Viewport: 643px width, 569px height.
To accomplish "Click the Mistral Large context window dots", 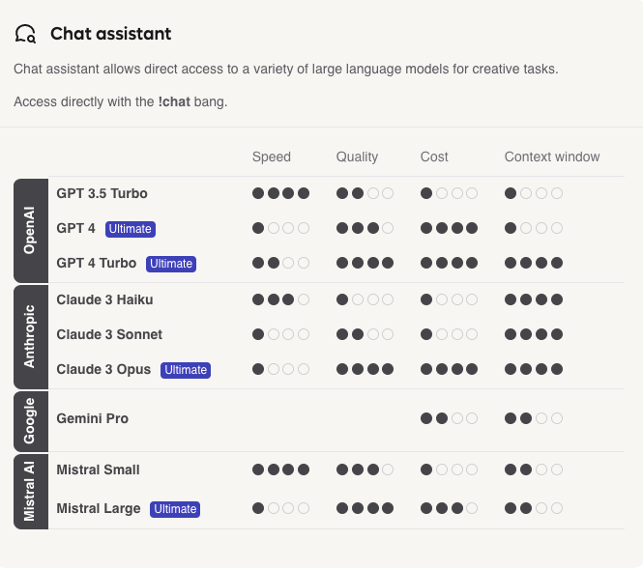I will click(534, 508).
